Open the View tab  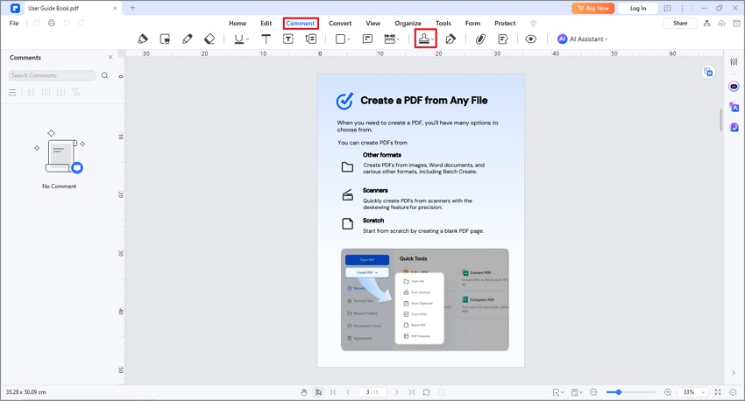(x=373, y=24)
